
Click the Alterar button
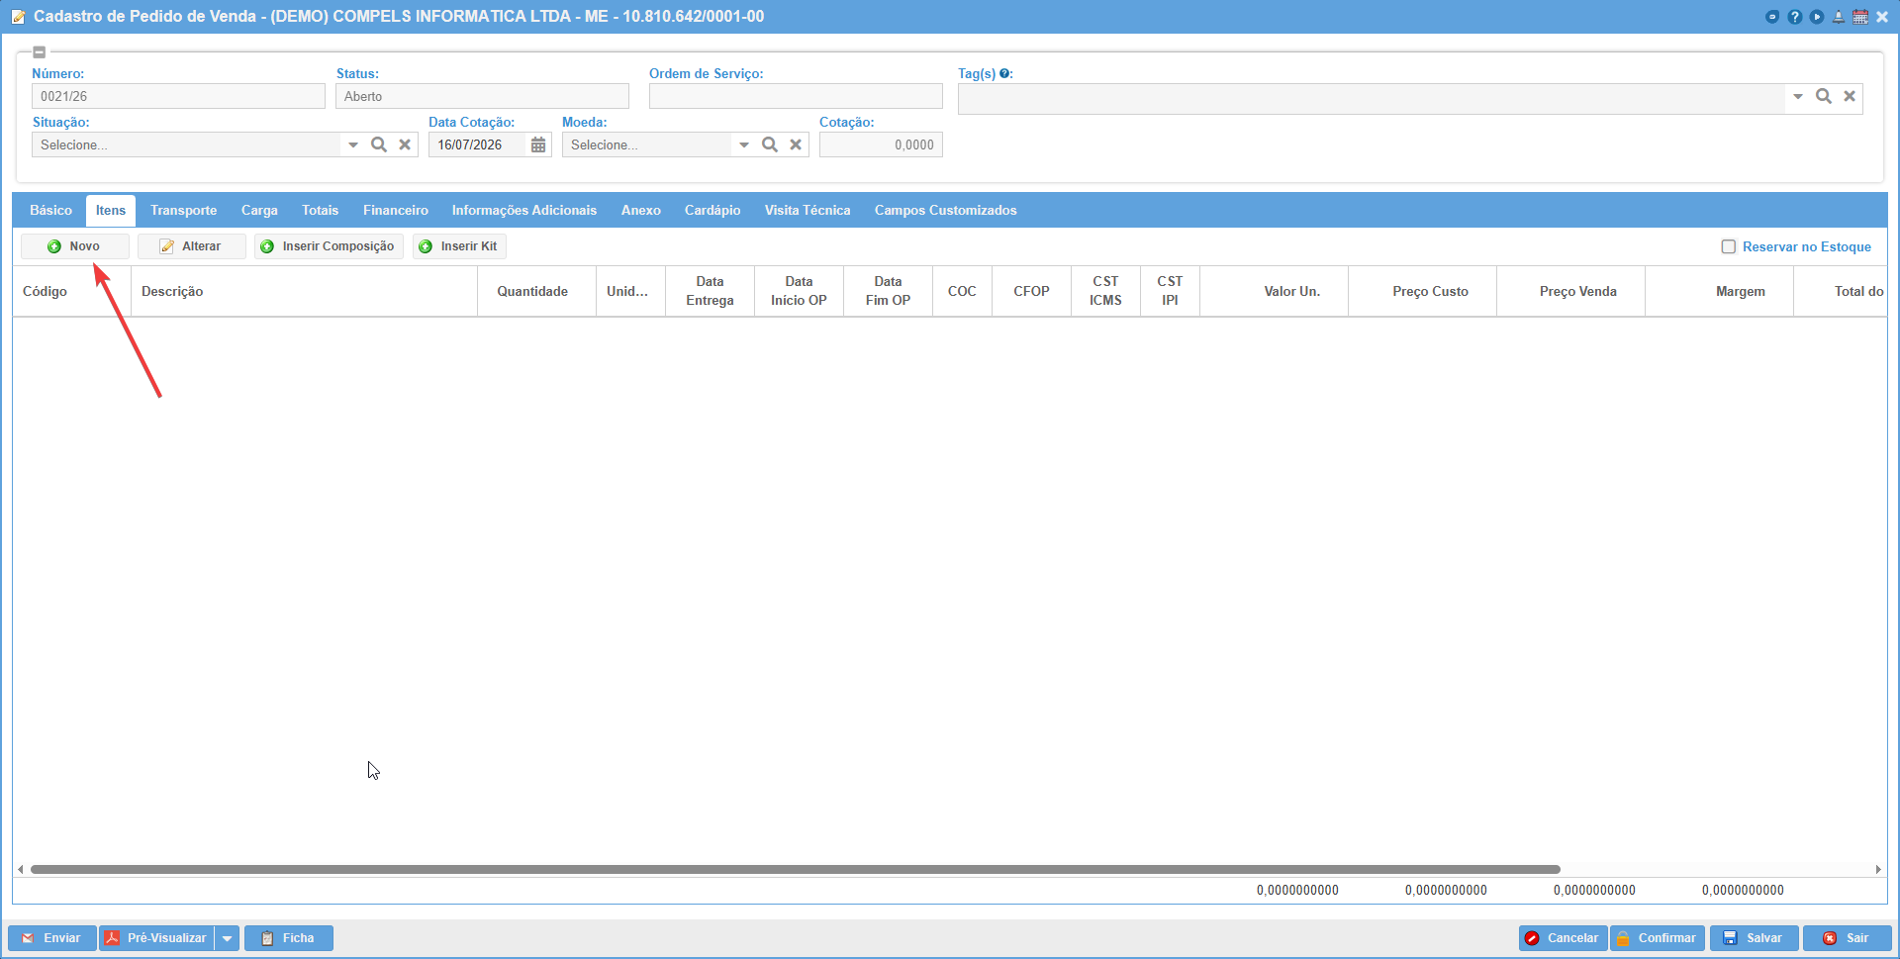(x=192, y=246)
